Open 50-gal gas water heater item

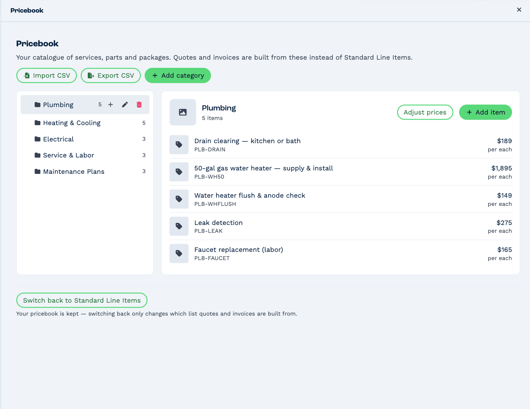[x=340, y=172]
